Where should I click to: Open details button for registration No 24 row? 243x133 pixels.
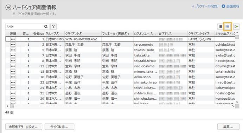click(x=13, y=88)
